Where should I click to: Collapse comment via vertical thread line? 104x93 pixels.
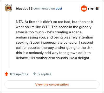pos(9,40)
